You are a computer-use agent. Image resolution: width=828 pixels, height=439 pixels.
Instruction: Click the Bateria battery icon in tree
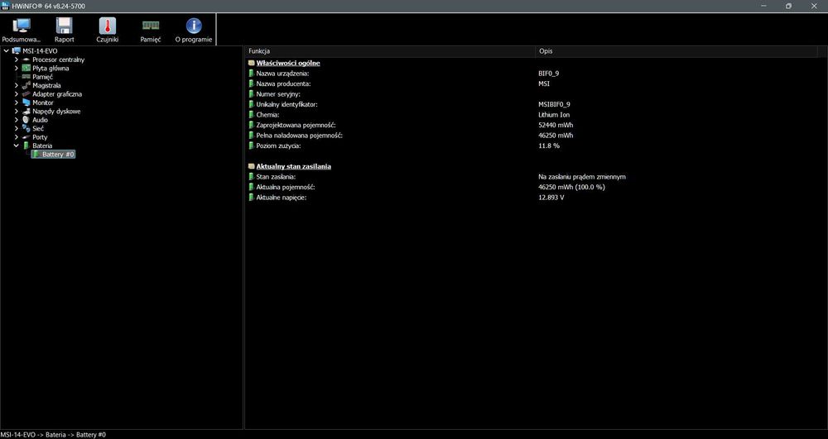pyautogui.click(x=26, y=146)
